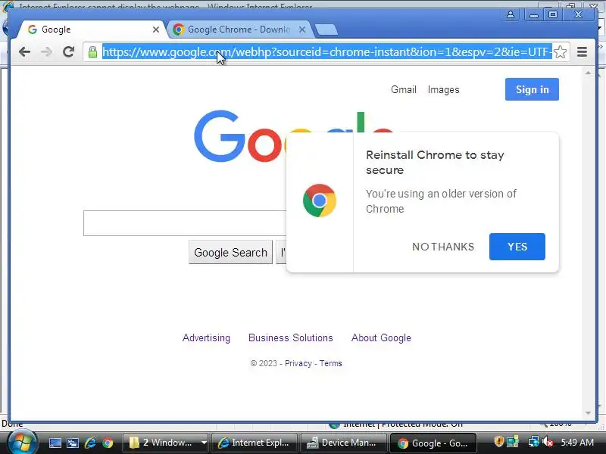The width and height of the screenshot is (606, 454).
Task: Open the Terms link in footer
Action: click(x=330, y=363)
